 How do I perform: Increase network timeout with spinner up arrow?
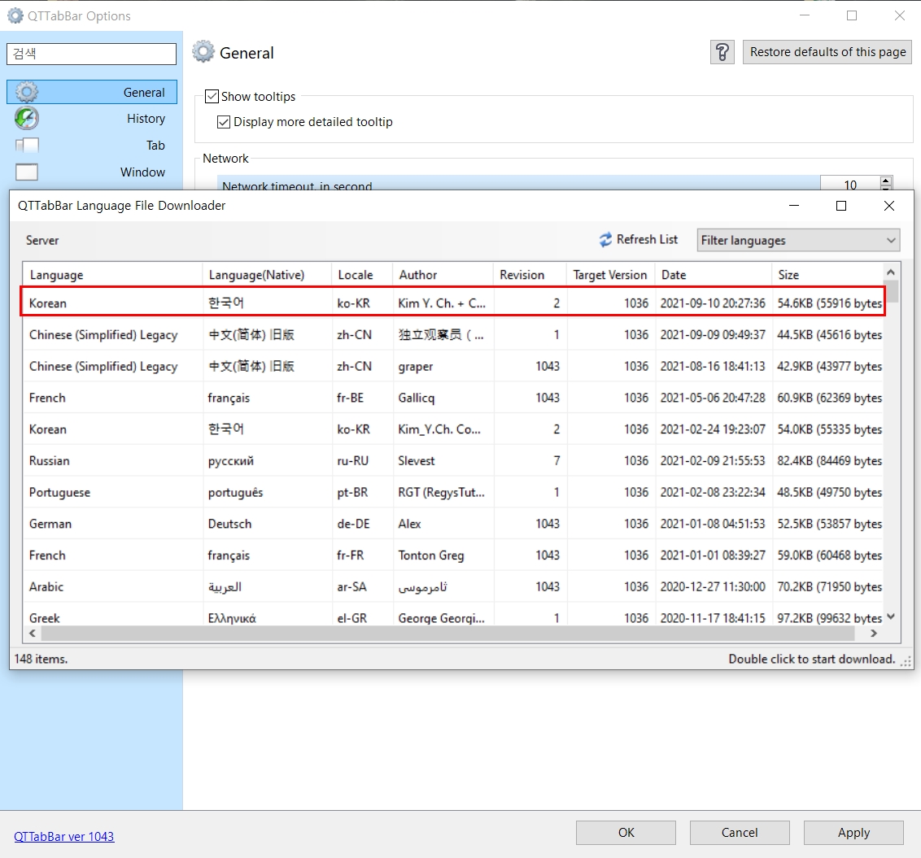click(x=886, y=181)
